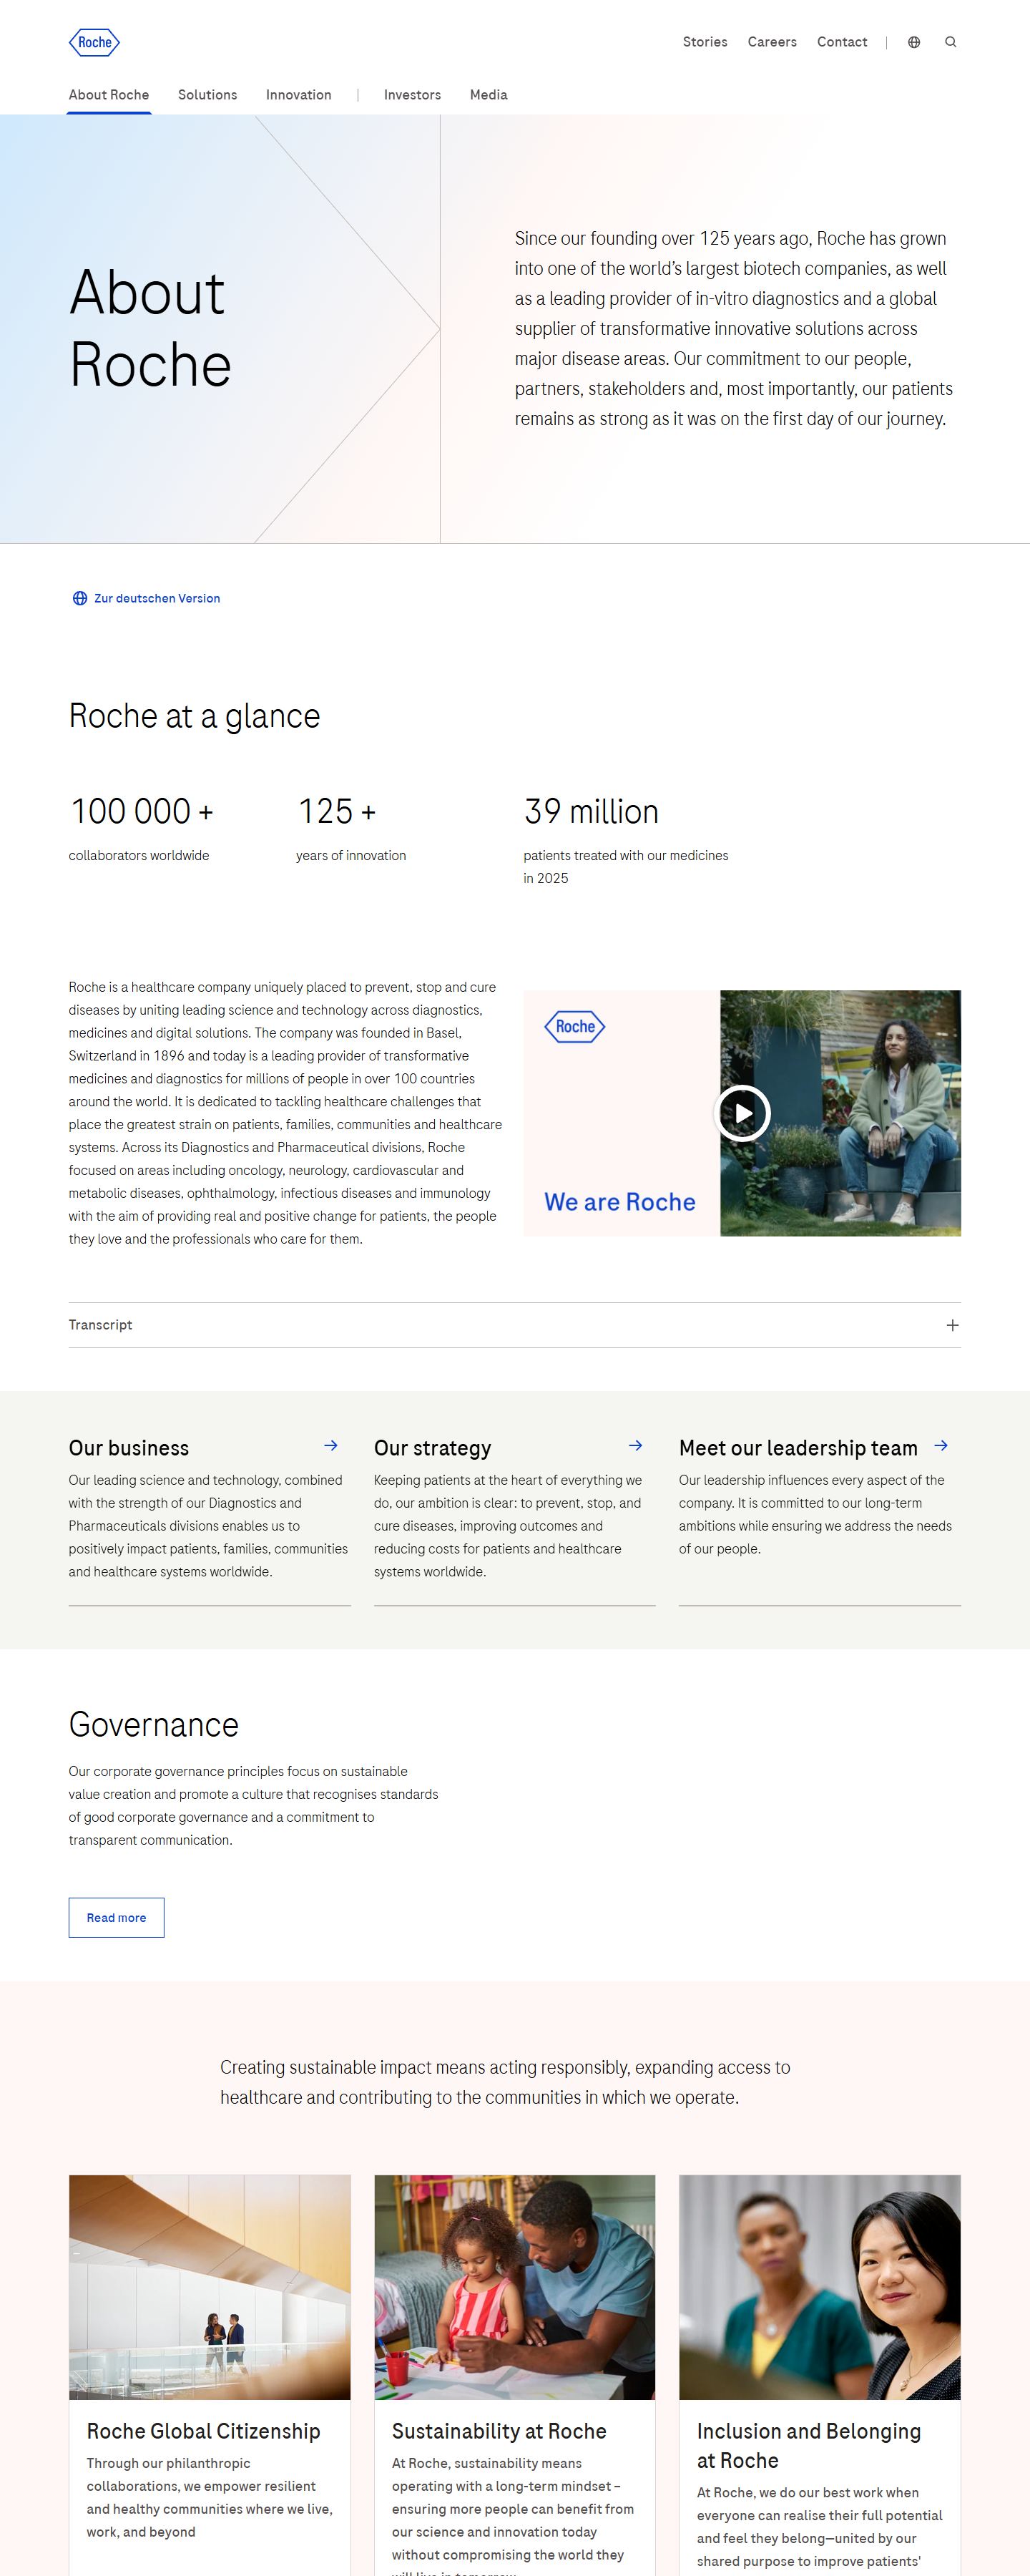This screenshot has height=2576, width=1030.
Task: Click the arrow next to Our business
Action: point(331,1446)
